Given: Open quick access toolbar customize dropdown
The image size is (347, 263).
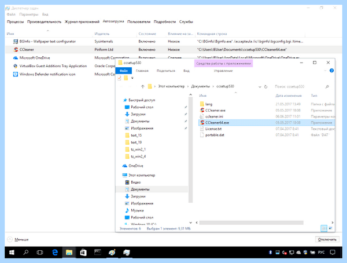Looking at the screenshot, I should tap(132, 78).
